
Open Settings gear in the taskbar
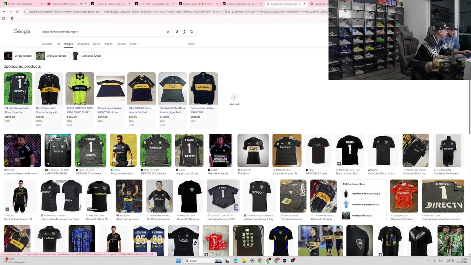252,261
